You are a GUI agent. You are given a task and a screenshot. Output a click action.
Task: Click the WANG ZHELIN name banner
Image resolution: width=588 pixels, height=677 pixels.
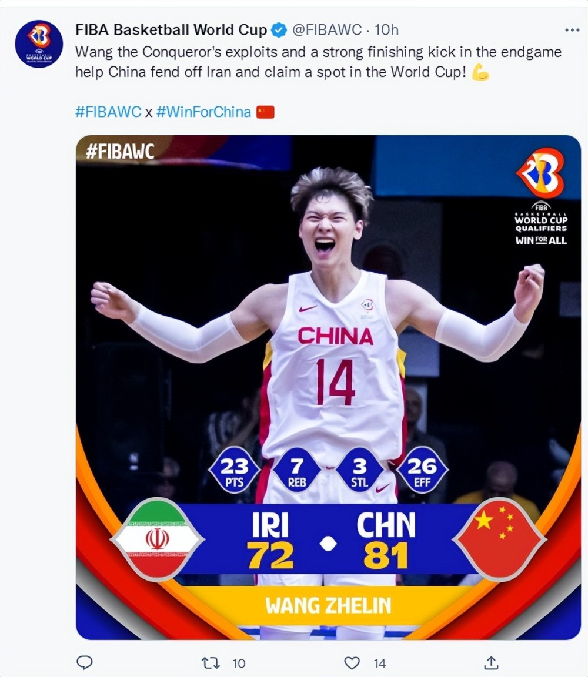pos(328,605)
